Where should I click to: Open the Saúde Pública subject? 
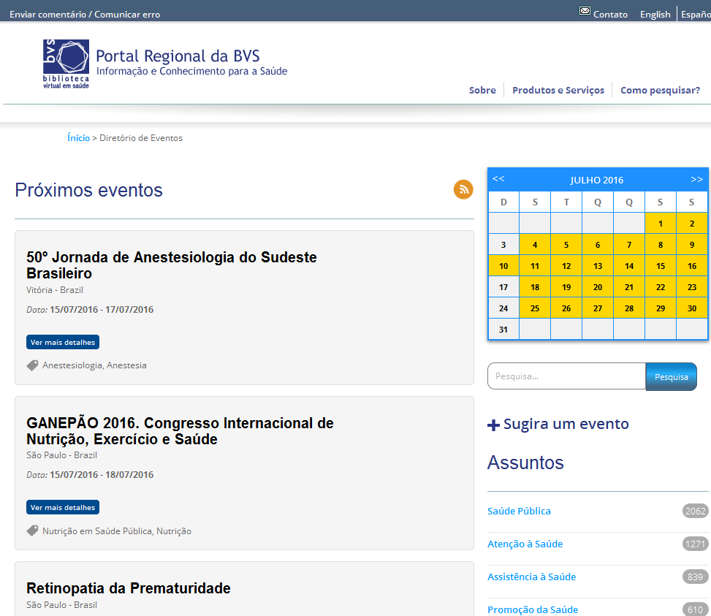click(519, 511)
